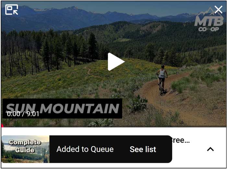Viewport: 227px width, 169px height.
Task: Click the MTB CO-OP channel watermark logo
Action: click(x=209, y=20)
